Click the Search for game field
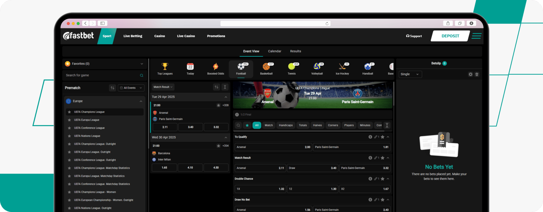543x212 pixels. pyautogui.click(x=104, y=75)
